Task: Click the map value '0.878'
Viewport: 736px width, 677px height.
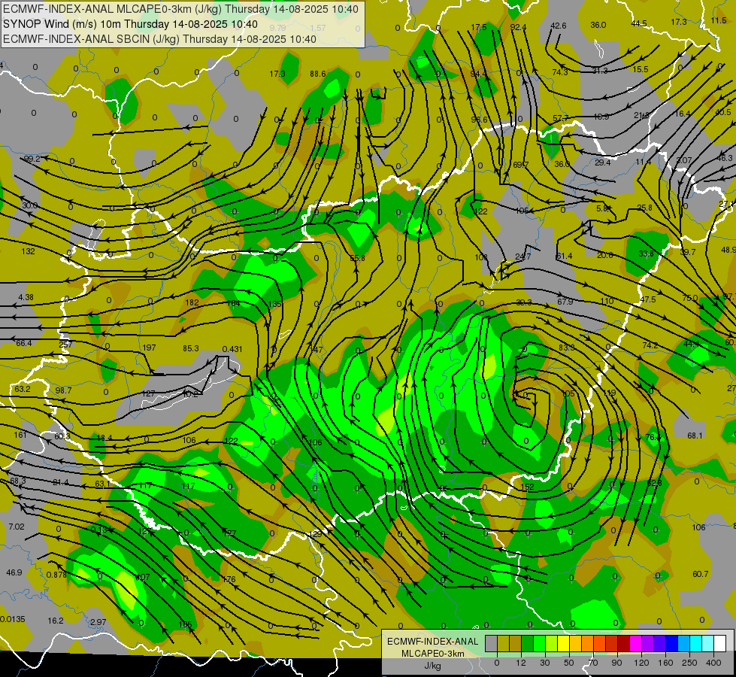Action: (57, 575)
